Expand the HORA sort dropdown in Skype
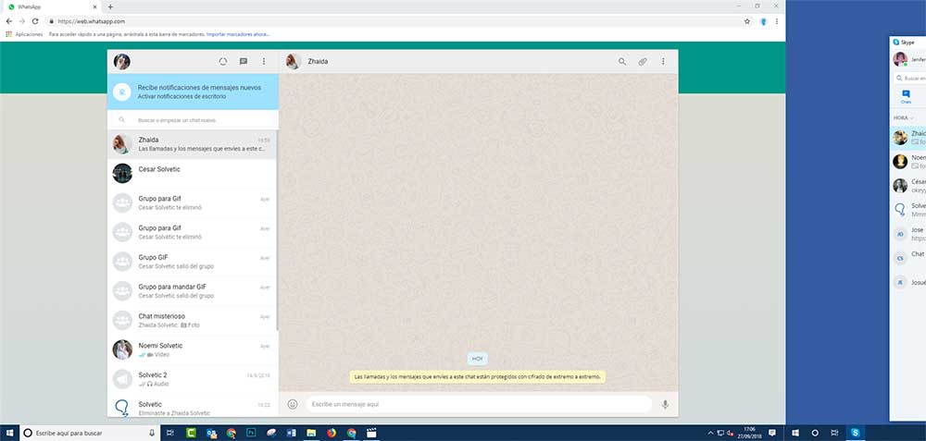This screenshot has width=926, height=441. 904,118
